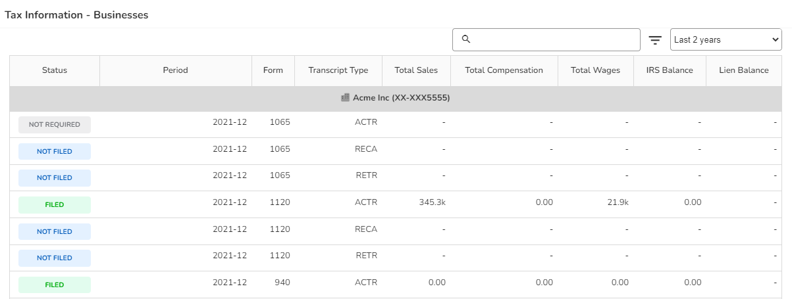Click the building icon beside Acme Inc

point(345,98)
